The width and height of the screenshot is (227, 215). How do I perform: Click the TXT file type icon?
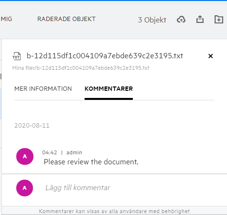[17, 56]
